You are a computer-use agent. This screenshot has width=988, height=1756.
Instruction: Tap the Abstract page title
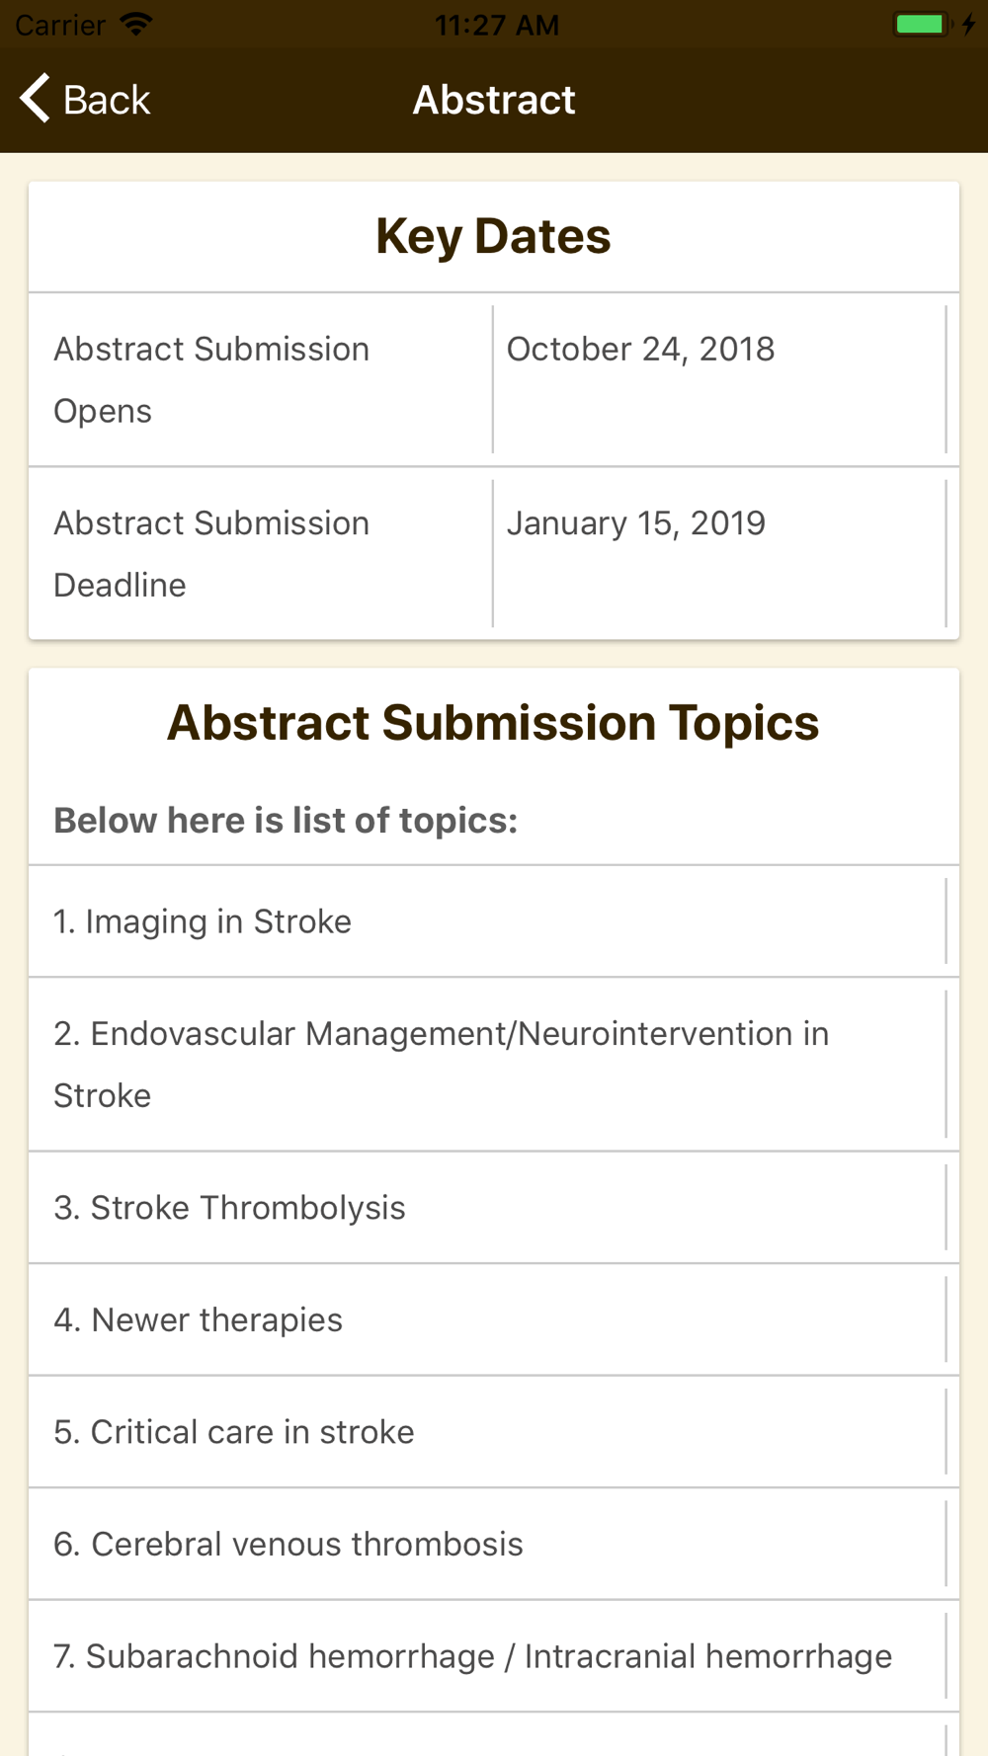(494, 100)
